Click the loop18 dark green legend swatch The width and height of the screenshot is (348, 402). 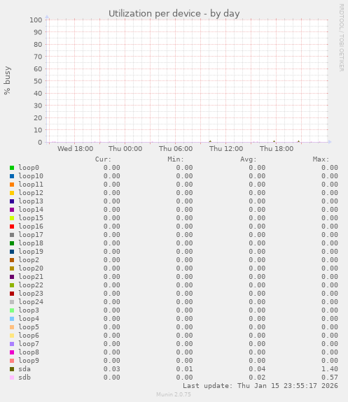pos(12,243)
